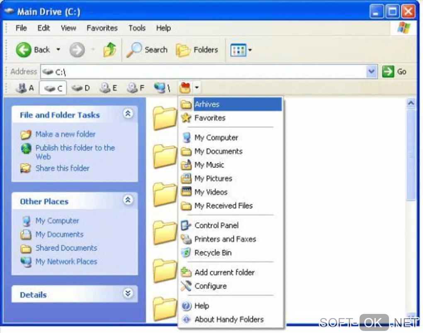Choose My Received Files entry
The height and width of the screenshot is (333, 423).
231,205
